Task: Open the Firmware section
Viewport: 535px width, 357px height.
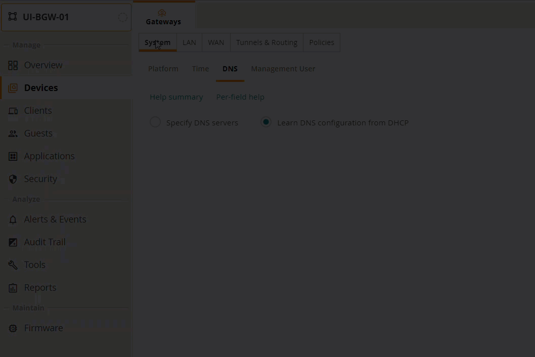Action: pyautogui.click(x=43, y=328)
